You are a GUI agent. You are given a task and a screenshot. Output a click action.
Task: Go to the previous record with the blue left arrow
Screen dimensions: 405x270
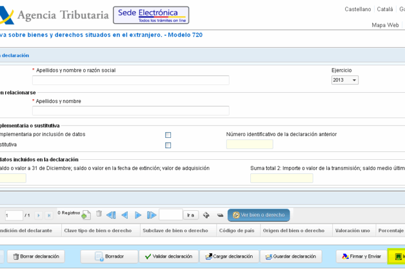point(124,215)
